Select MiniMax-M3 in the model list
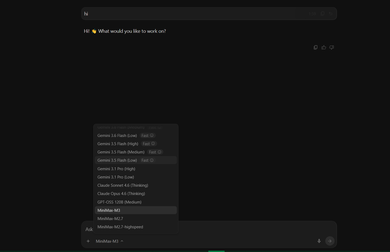 [136, 210]
